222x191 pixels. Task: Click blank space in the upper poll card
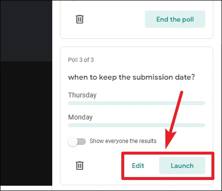tap(112, 19)
